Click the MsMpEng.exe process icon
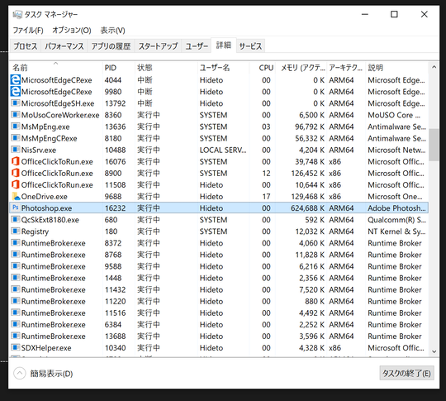The image size is (446, 401). (x=16, y=127)
